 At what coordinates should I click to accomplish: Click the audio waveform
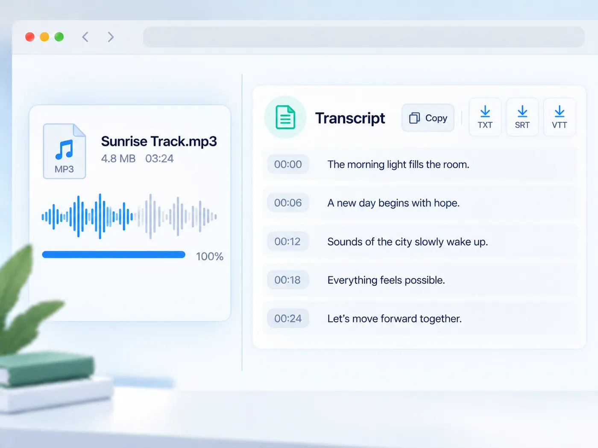(129, 216)
